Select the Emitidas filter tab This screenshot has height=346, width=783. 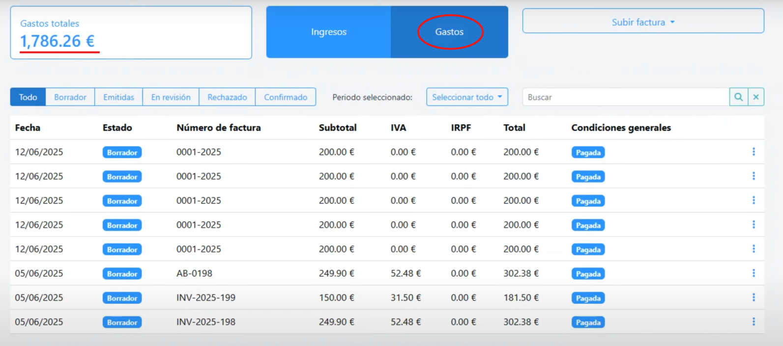(118, 97)
